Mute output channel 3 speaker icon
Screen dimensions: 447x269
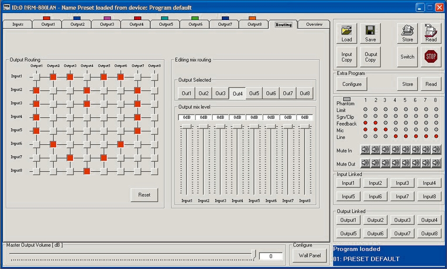point(385,163)
